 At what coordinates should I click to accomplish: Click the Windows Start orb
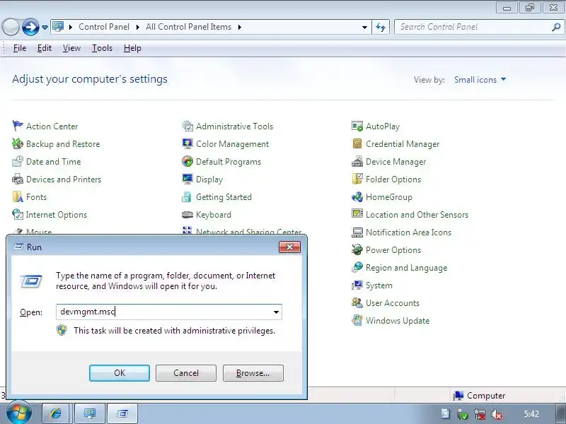click(18, 413)
